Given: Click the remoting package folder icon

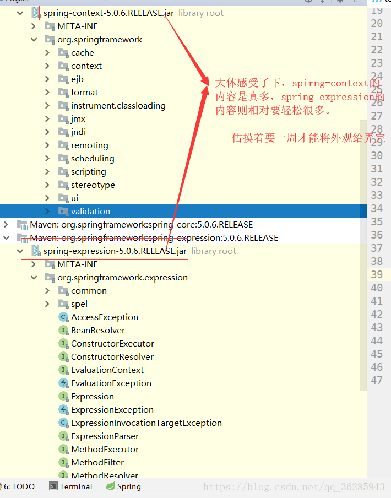Looking at the screenshot, I should [63, 145].
